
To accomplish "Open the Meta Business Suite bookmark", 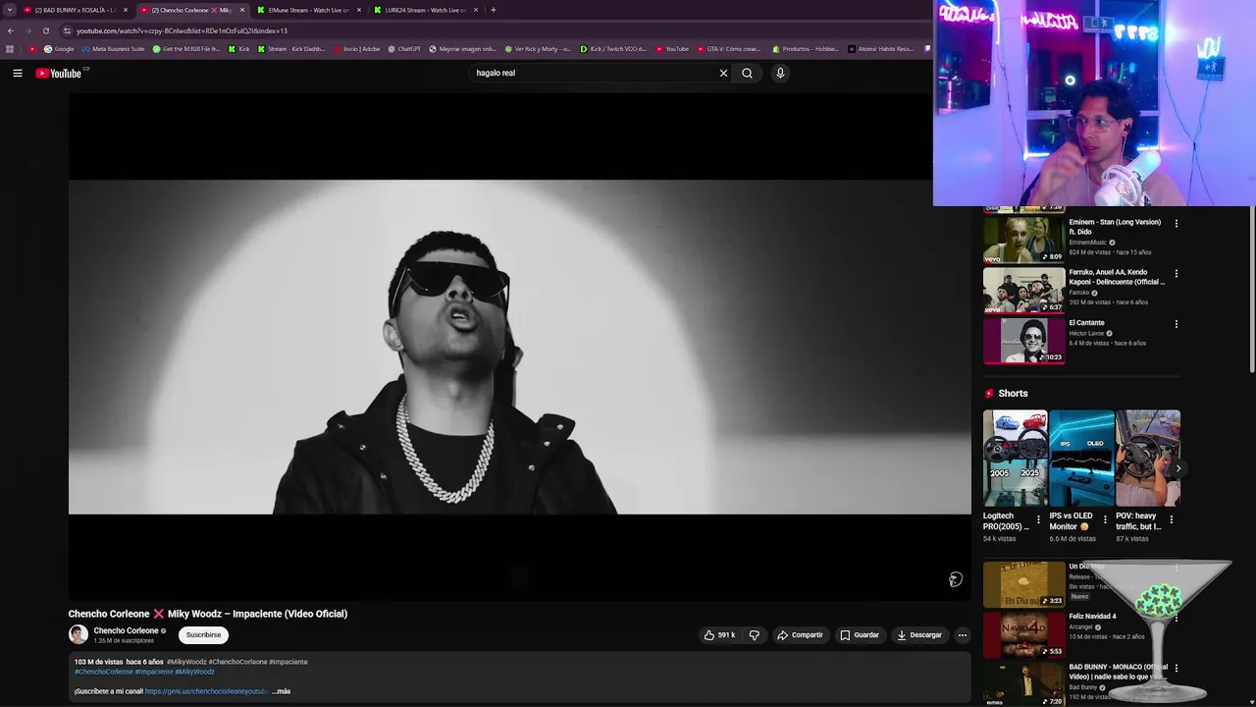I will point(113,49).
